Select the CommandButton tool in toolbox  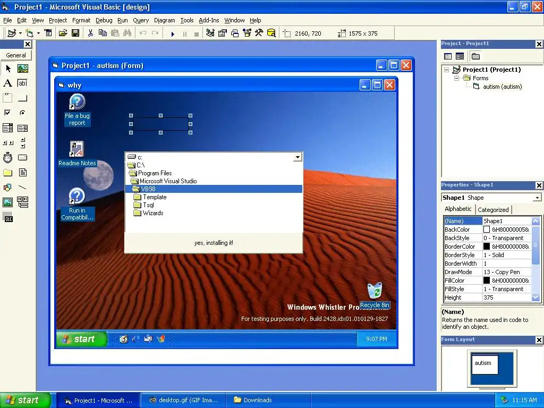[x=22, y=98]
